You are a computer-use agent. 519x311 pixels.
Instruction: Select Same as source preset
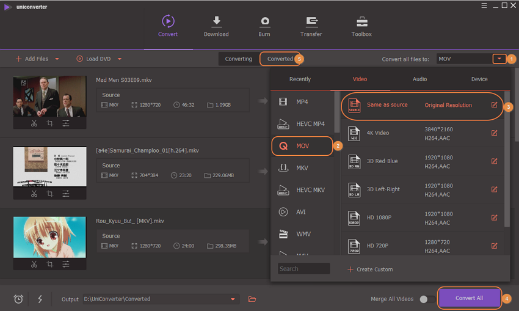pyautogui.click(x=422, y=106)
